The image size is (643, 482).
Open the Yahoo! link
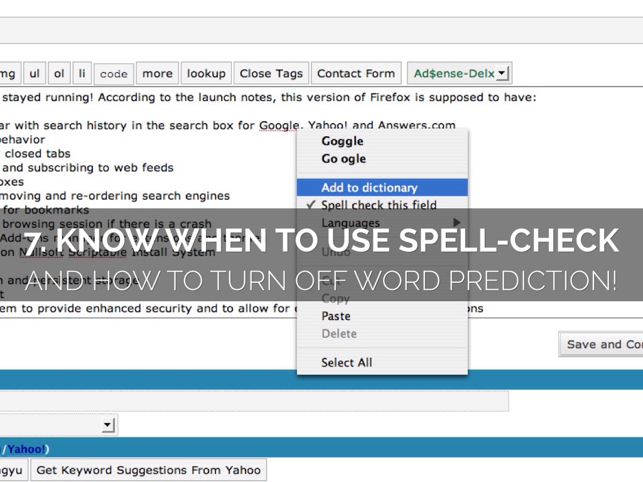[26, 449]
